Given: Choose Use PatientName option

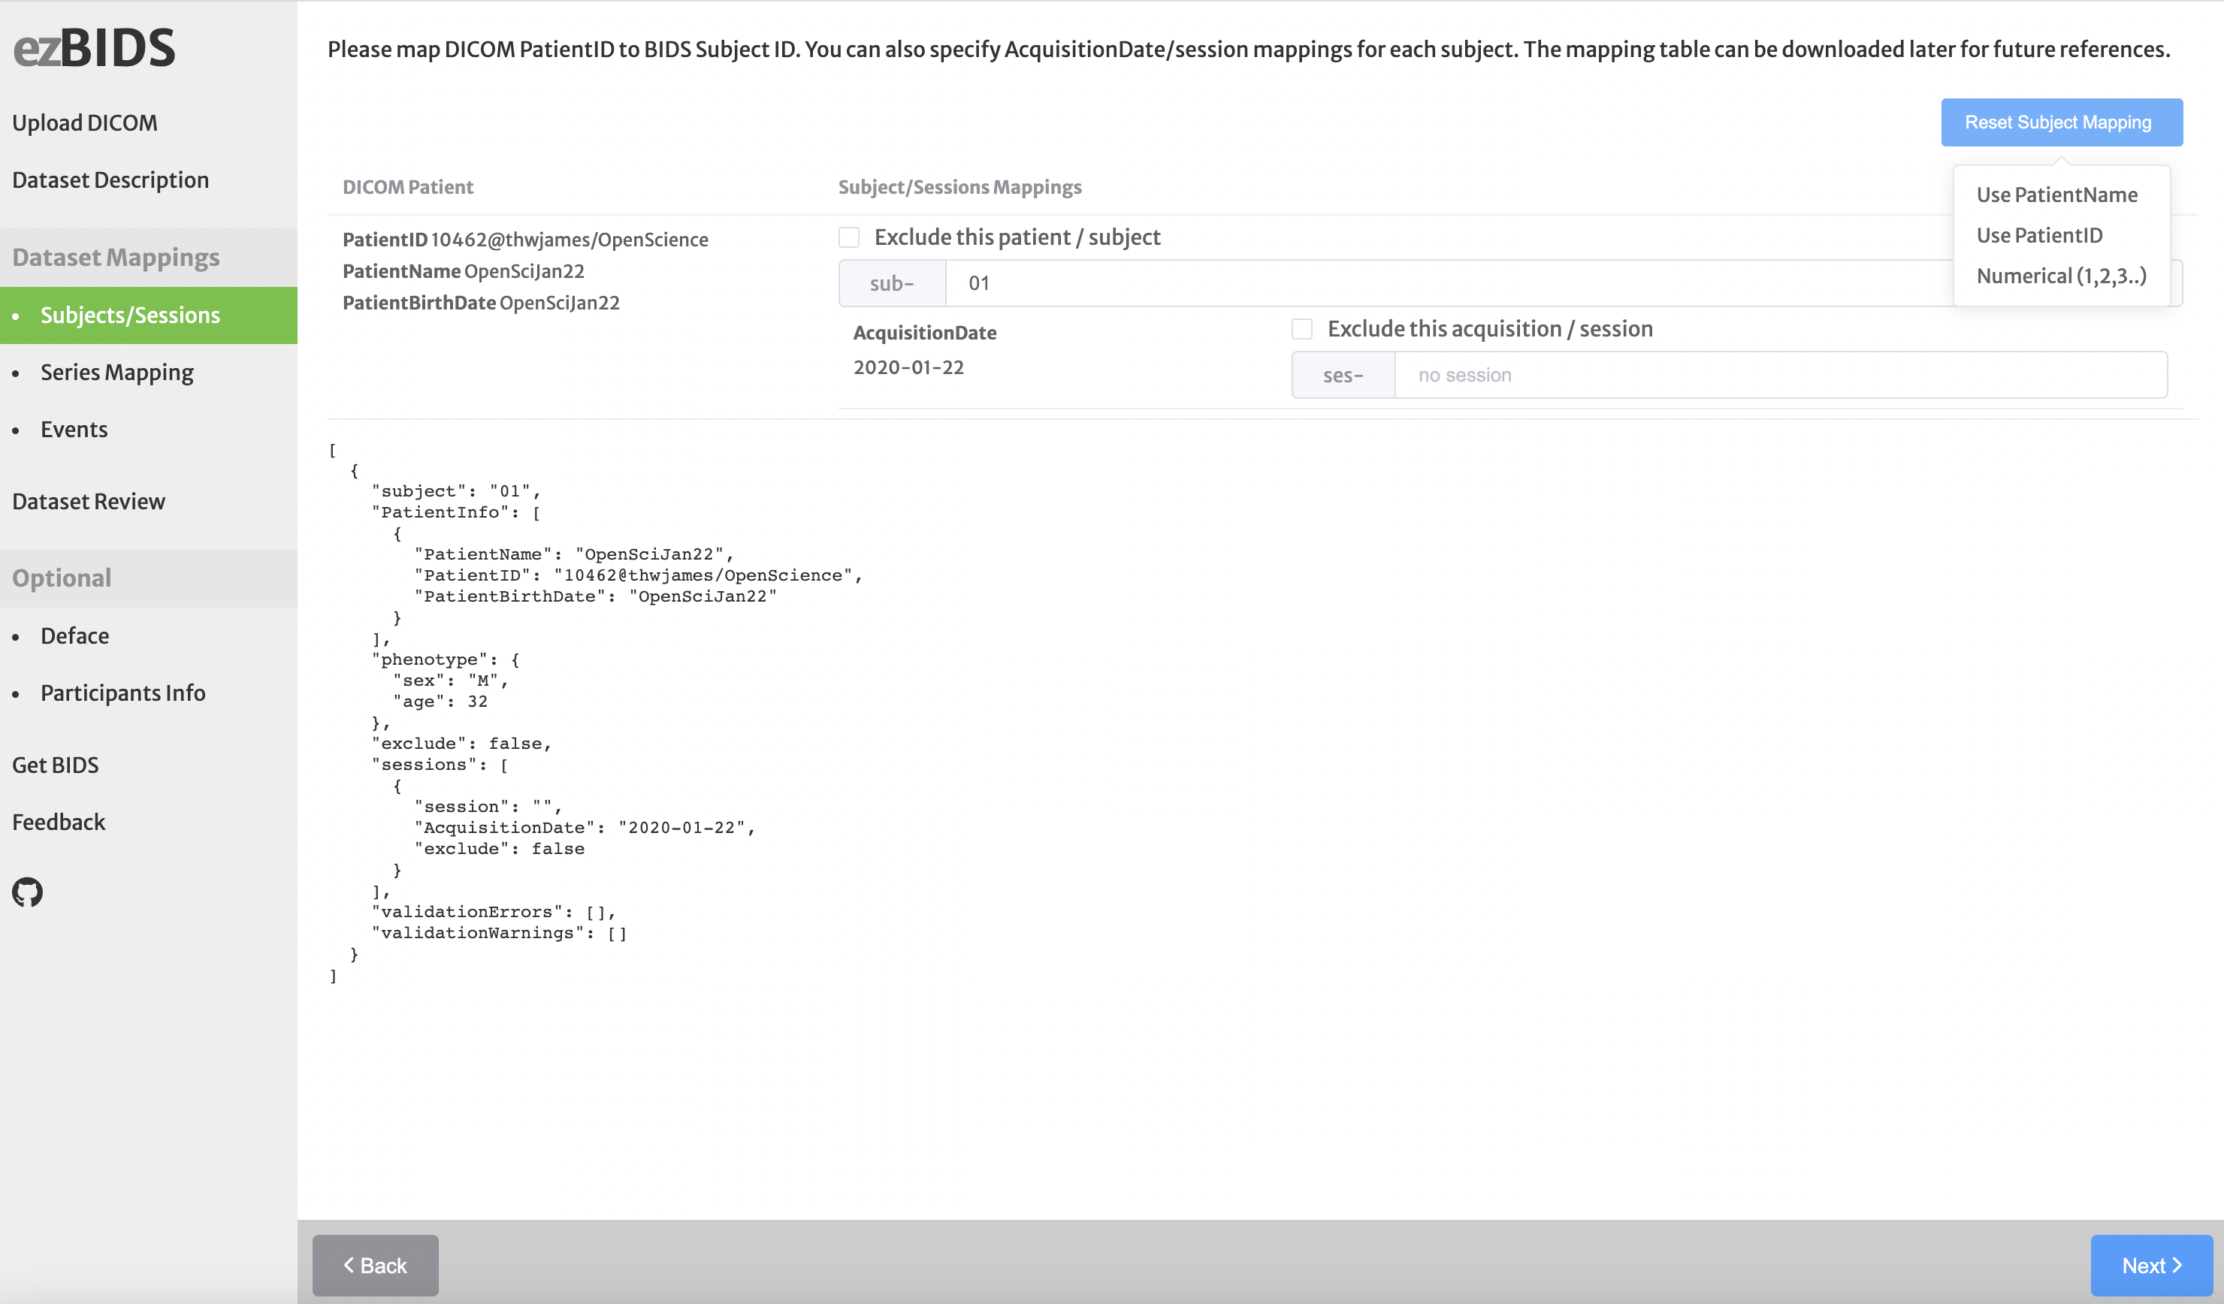Looking at the screenshot, I should pyautogui.click(x=2056, y=195).
